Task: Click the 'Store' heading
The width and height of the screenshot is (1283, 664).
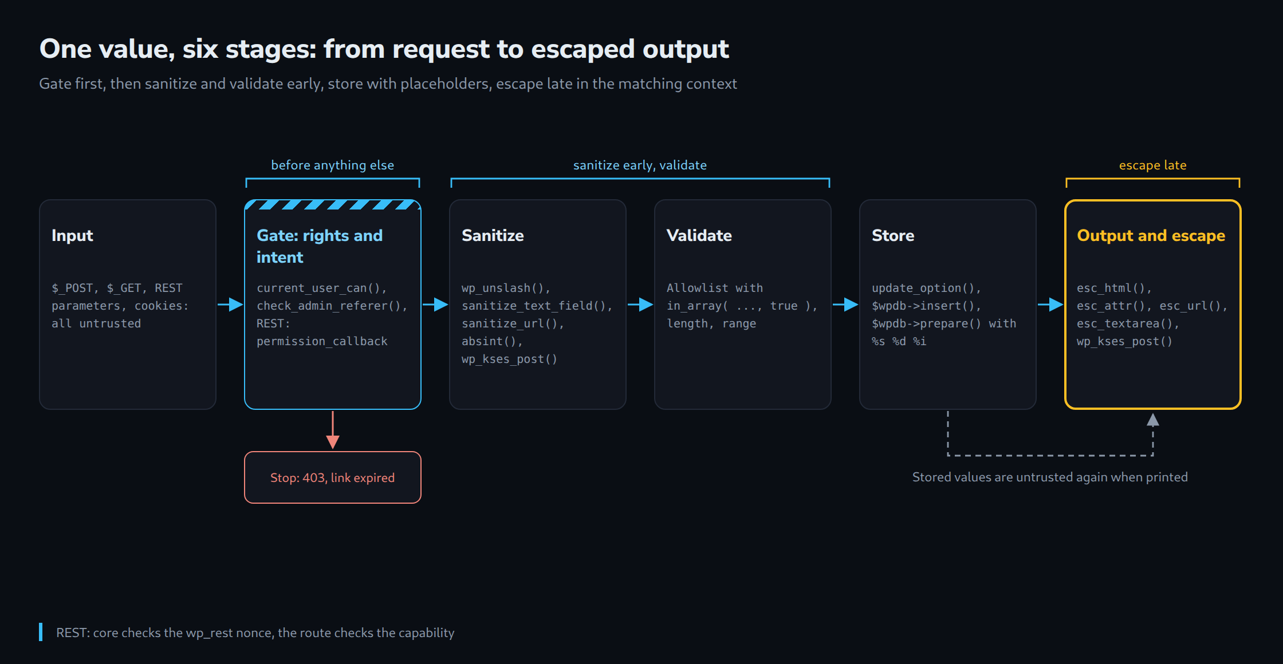Action: click(893, 236)
